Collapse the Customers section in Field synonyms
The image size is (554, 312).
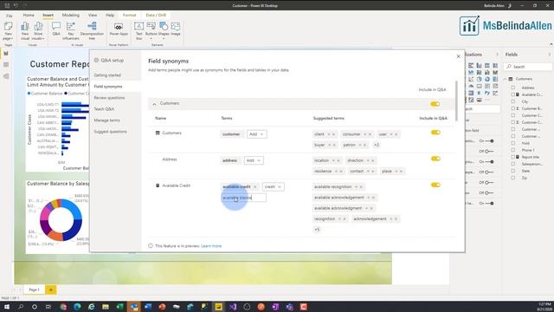(x=154, y=104)
